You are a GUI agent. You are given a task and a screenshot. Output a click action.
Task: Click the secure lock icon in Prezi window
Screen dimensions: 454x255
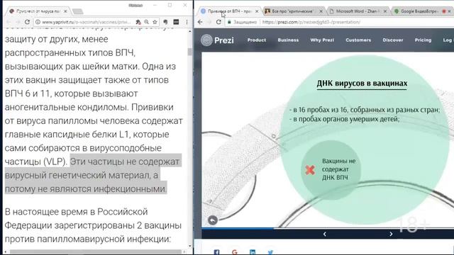click(x=229, y=22)
